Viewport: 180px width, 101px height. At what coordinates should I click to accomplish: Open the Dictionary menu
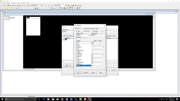(14, 3)
